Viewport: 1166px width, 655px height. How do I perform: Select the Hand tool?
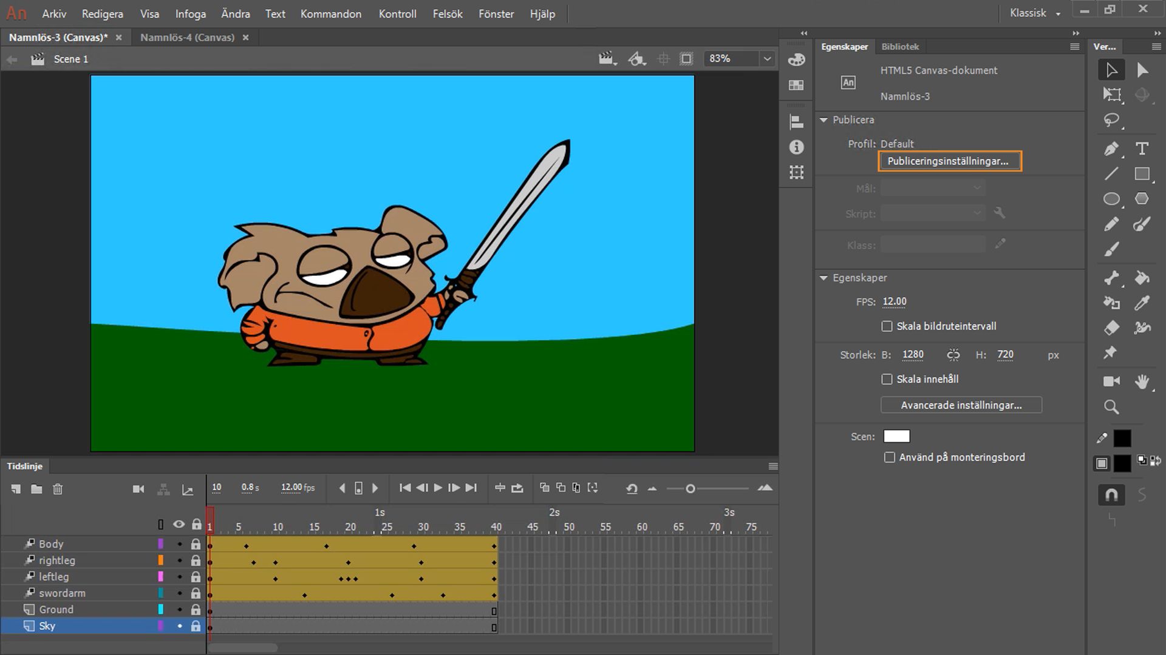click(1142, 381)
